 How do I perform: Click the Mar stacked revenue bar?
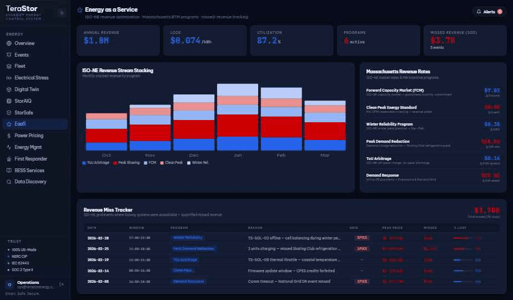pos(325,126)
